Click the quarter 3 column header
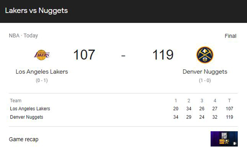The width and height of the screenshot is (247, 153). point(202,101)
